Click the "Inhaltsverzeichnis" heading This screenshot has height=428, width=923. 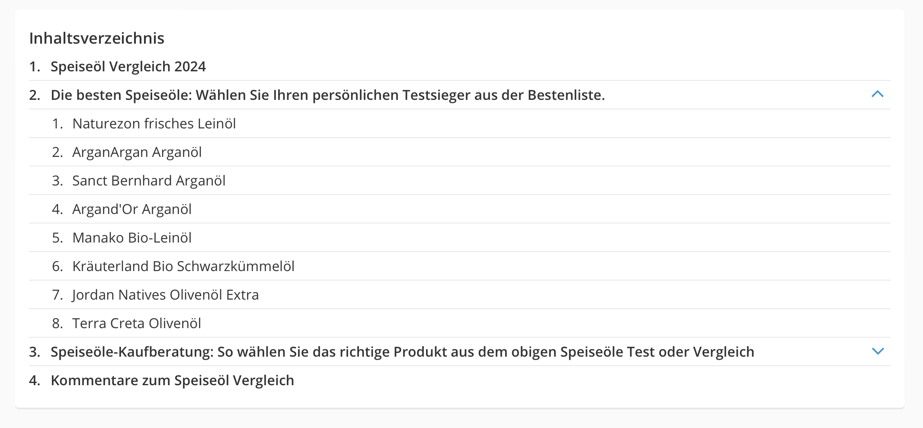[97, 38]
